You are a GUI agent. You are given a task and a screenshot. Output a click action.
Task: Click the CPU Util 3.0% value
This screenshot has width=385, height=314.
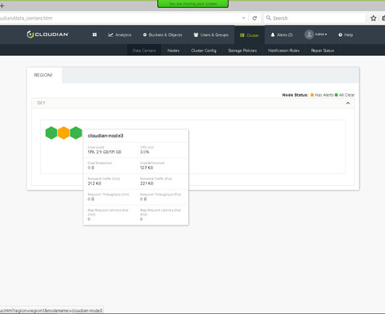point(144,152)
